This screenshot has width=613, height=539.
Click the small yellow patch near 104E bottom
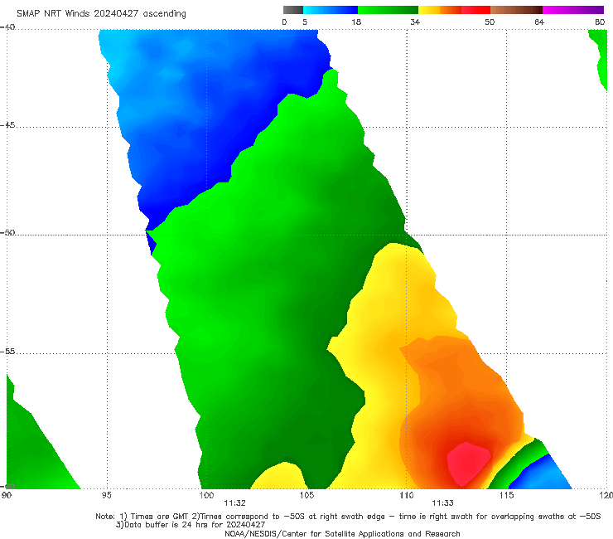[279, 476]
